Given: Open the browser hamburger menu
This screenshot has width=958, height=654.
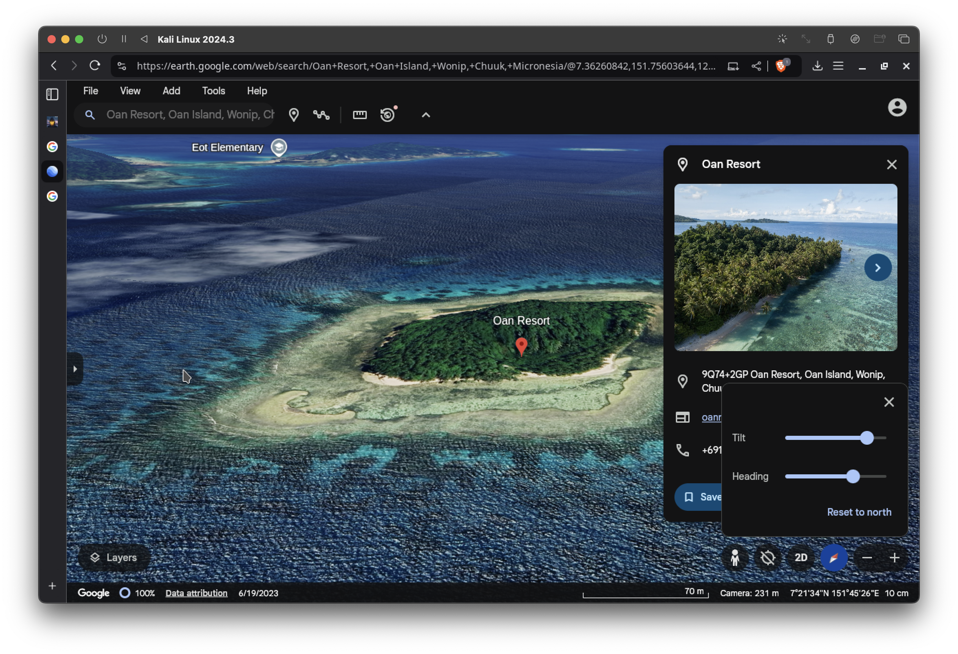Looking at the screenshot, I should [x=838, y=66].
